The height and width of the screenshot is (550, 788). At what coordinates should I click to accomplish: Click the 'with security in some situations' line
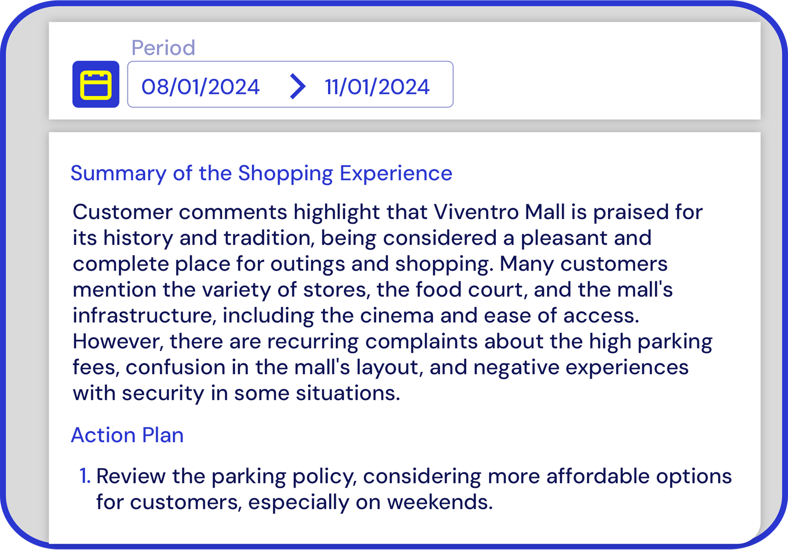[236, 393]
